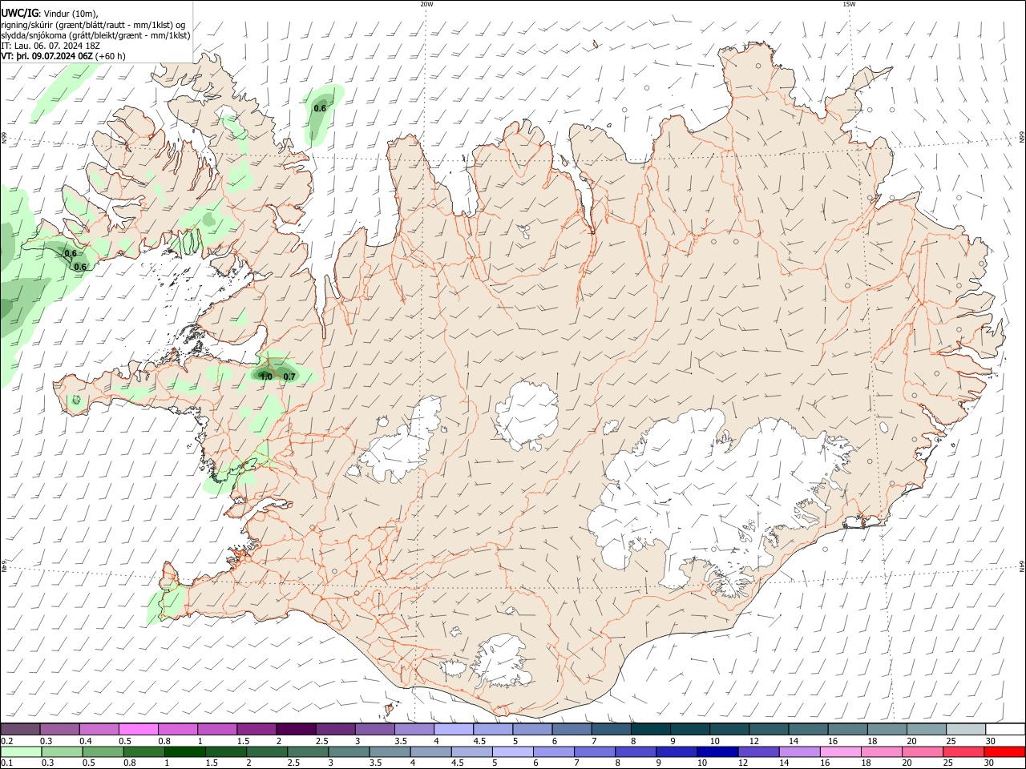Click the red 25–30 swatch in the lower legend row
1026x769 pixels.
click(964, 751)
